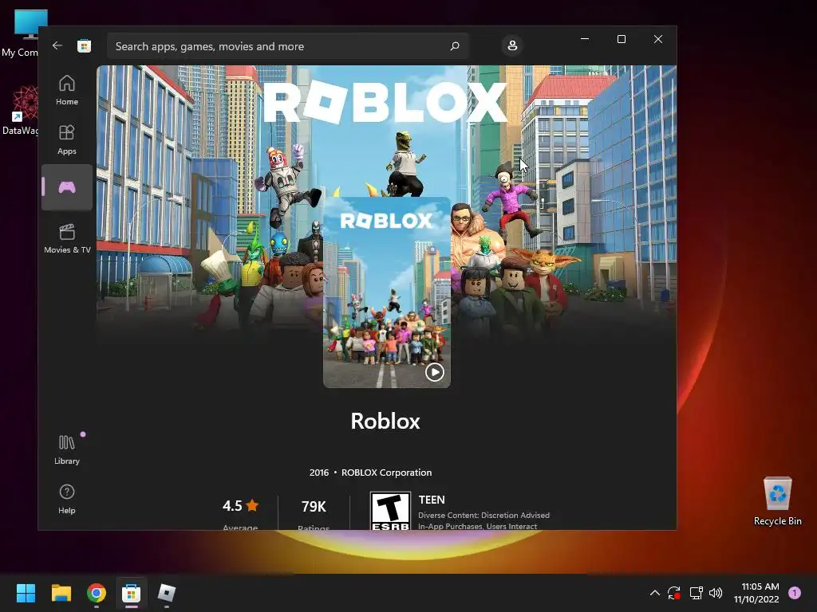Viewport: 817px width, 612px height.
Task: Click the sync status tray icon
Action: coord(673,593)
